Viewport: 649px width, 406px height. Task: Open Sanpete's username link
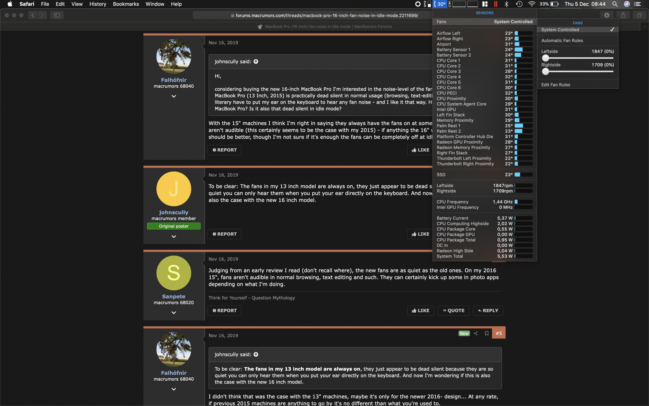(174, 297)
